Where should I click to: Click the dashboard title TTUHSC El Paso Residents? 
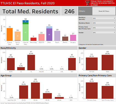tap(28, 3)
